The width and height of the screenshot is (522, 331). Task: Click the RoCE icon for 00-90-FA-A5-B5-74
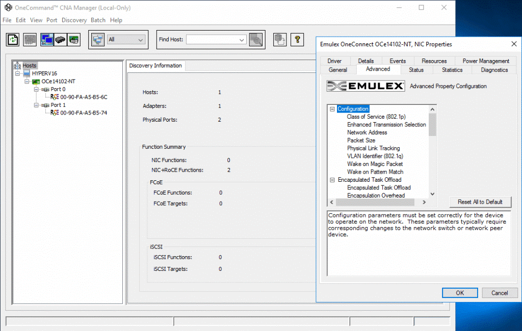(x=55, y=113)
